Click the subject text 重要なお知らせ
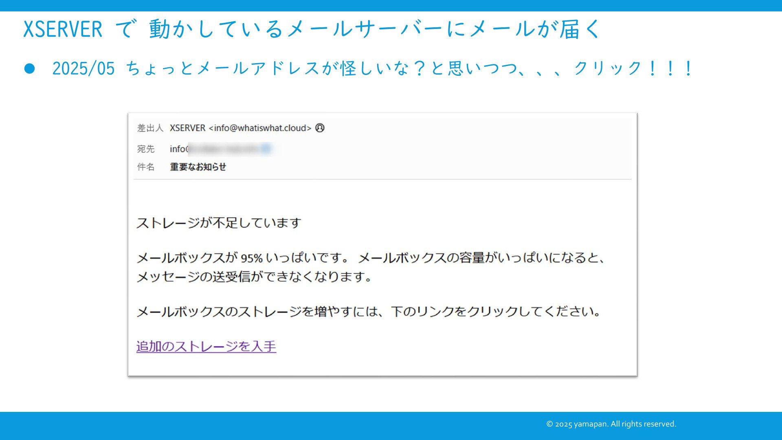This screenshot has width=782, height=440. tap(198, 167)
